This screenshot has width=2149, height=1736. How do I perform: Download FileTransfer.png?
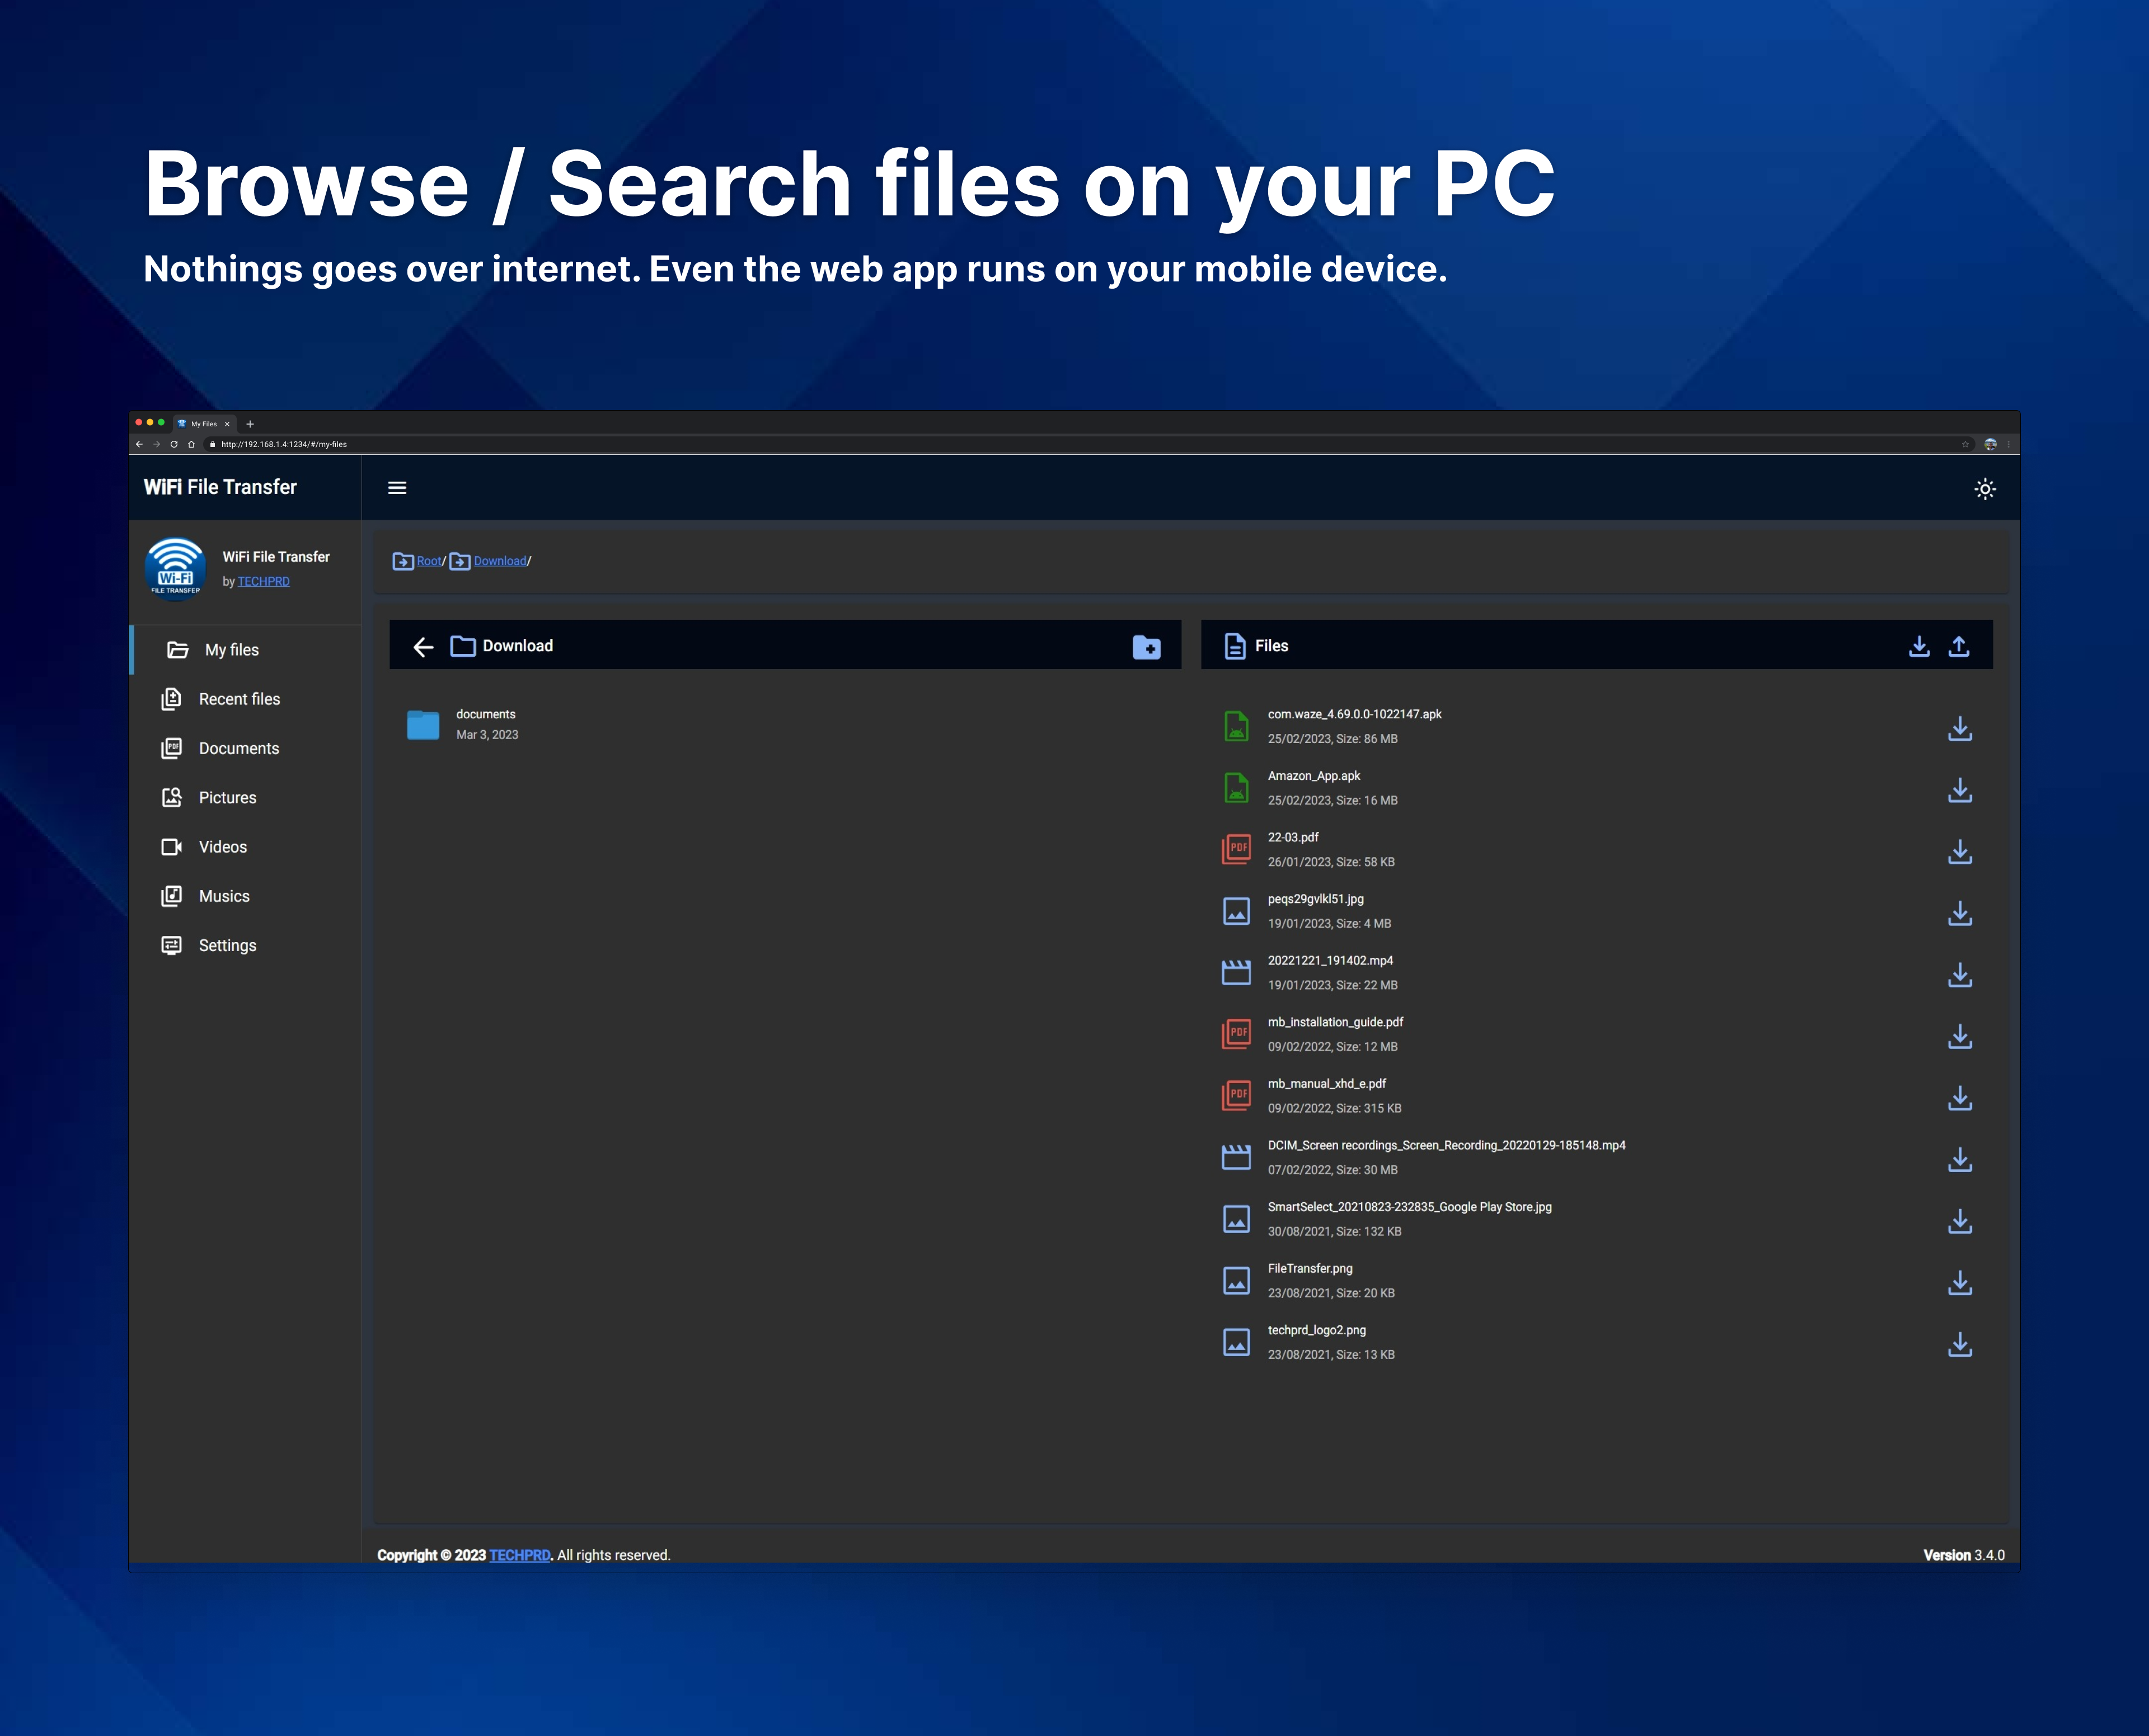(x=1960, y=1282)
